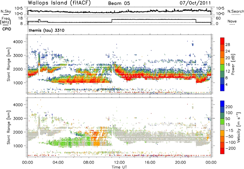
Task: Click the '04:00' time tick label
Action: click(x=58, y=163)
